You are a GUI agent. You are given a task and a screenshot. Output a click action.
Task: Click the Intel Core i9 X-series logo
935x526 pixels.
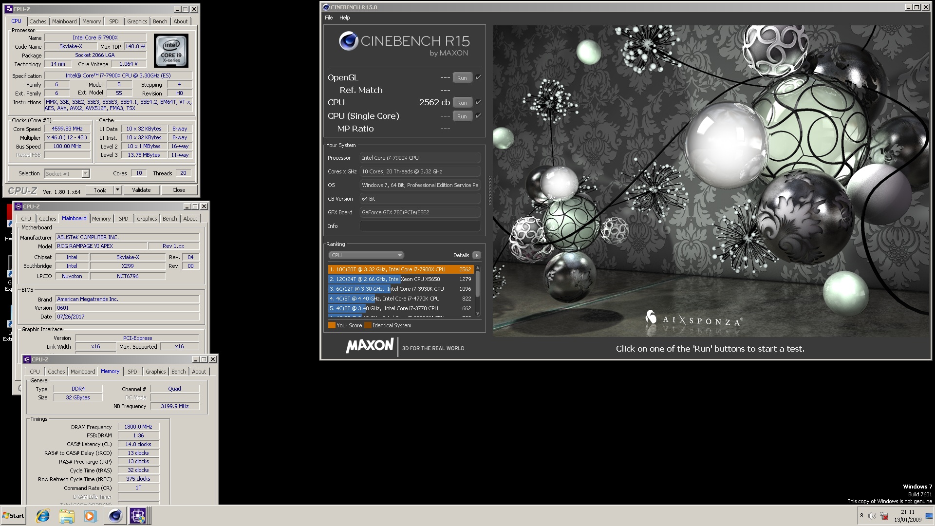pyautogui.click(x=171, y=51)
